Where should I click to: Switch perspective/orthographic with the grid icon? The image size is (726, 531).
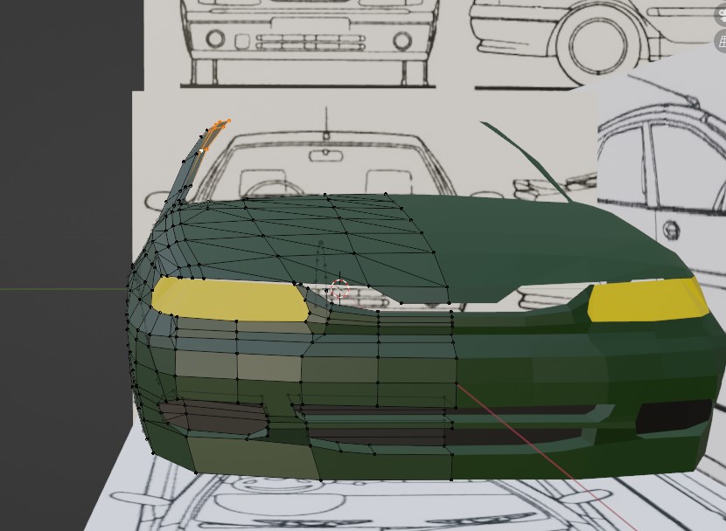pos(722,41)
